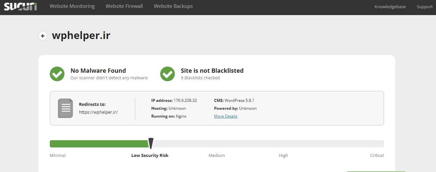Click the No Malware Found heading
The image size is (436, 172).
98,70
